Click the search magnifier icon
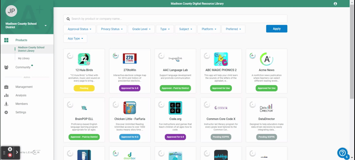Viewport: 355px width, 160px height. tap(68, 19)
